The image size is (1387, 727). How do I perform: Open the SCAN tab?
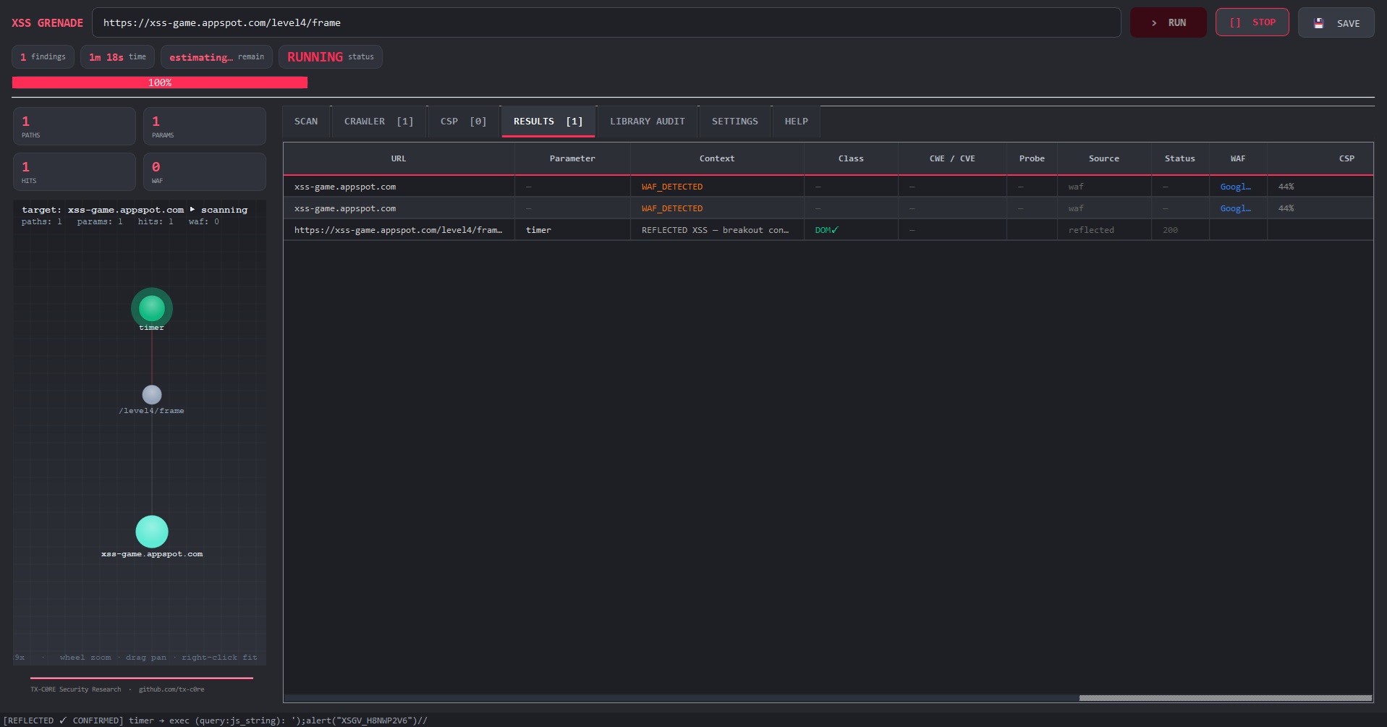(x=306, y=122)
